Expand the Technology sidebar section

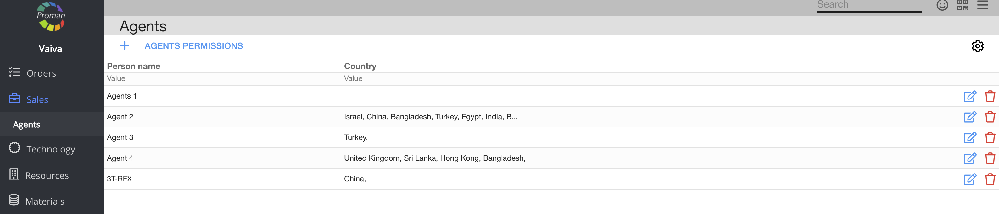50,149
